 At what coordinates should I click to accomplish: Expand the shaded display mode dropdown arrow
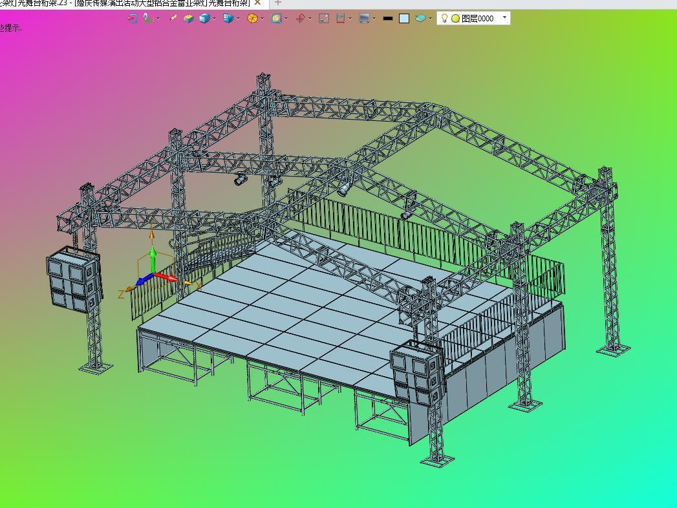point(214,18)
